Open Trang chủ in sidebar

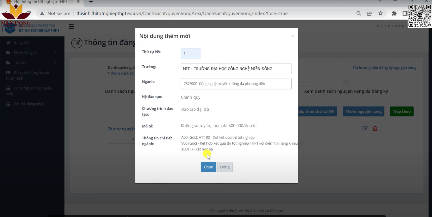(21, 43)
